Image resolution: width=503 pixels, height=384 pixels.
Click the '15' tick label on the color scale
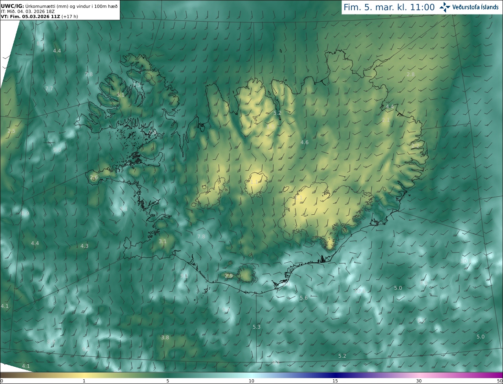tap(335, 381)
